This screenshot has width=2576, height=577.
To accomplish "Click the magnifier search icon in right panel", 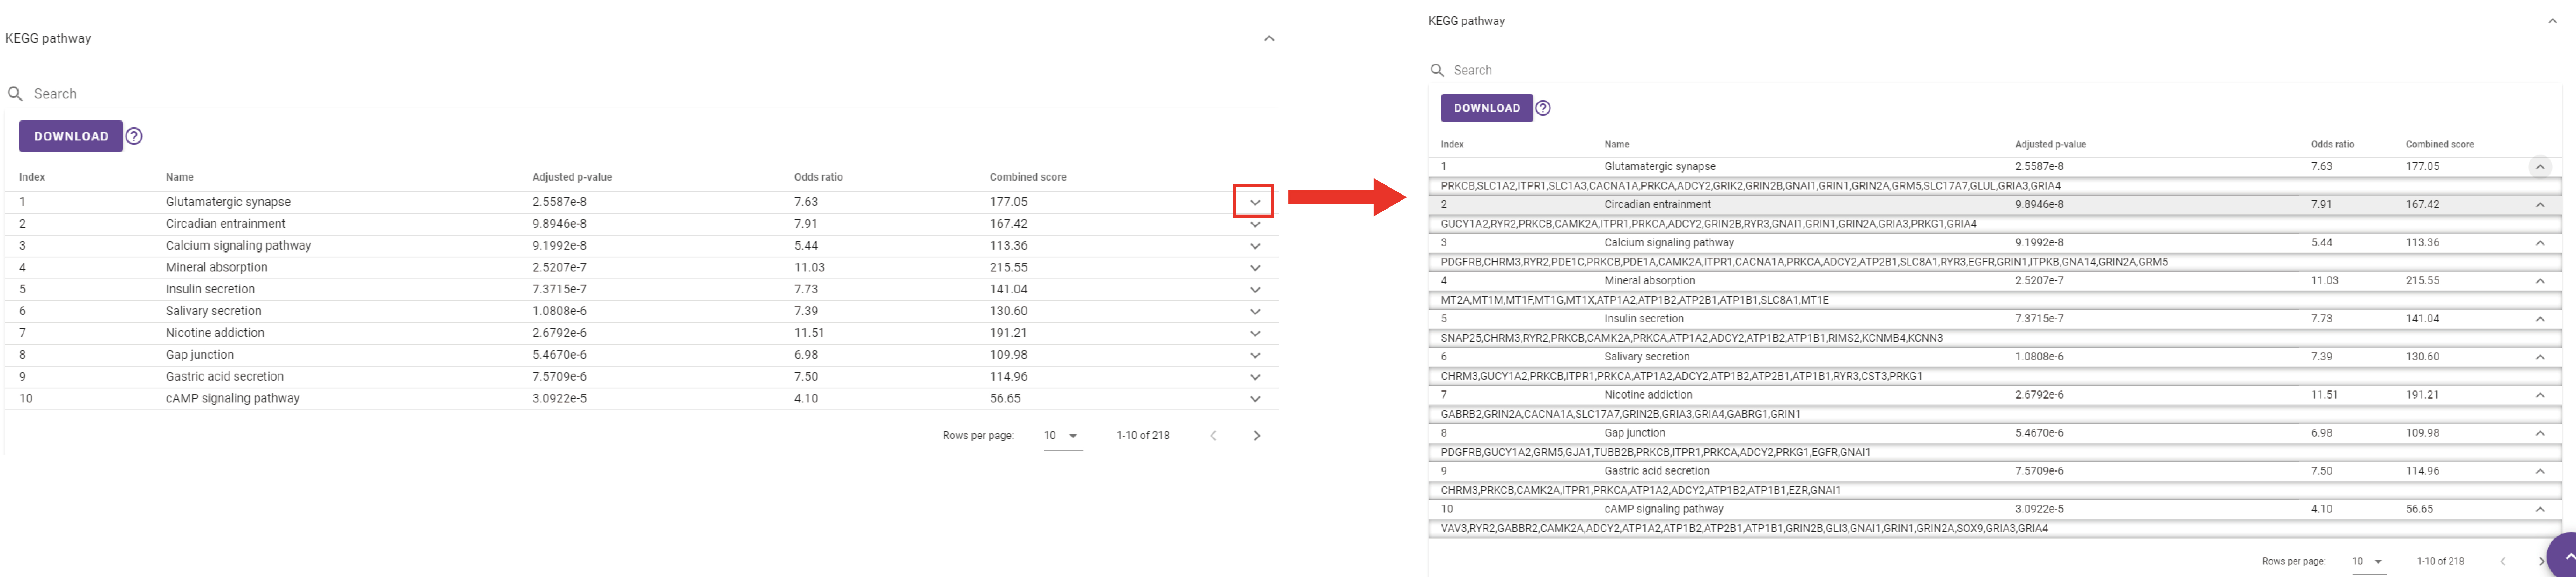I will 1437,70.
